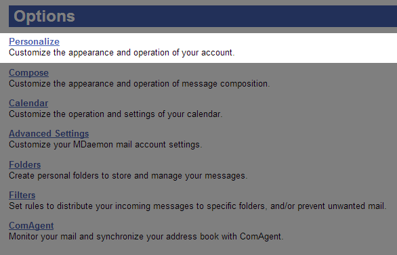Click the description under the Personalize link
Image resolution: width=397 pixels, height=255 pixels.
(122, 53)
